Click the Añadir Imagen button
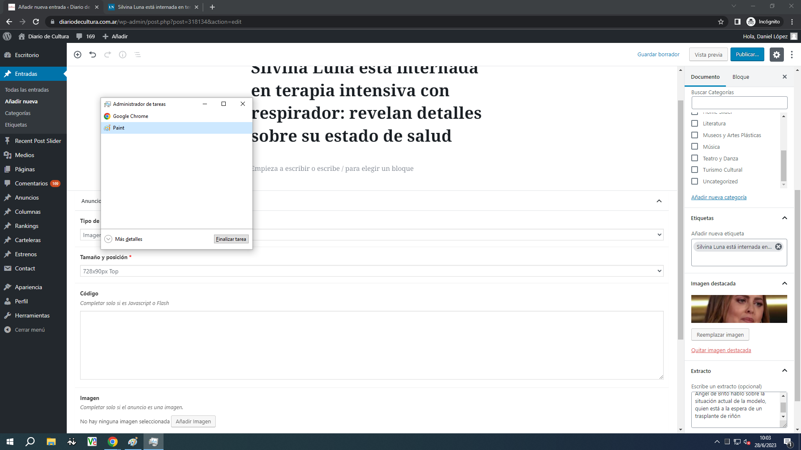This screenshot has width=801, height=450. (x=193, y=421)
